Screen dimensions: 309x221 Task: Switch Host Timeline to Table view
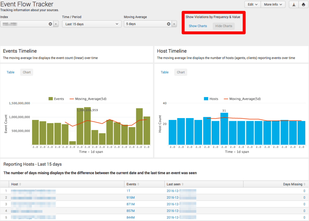165,72
